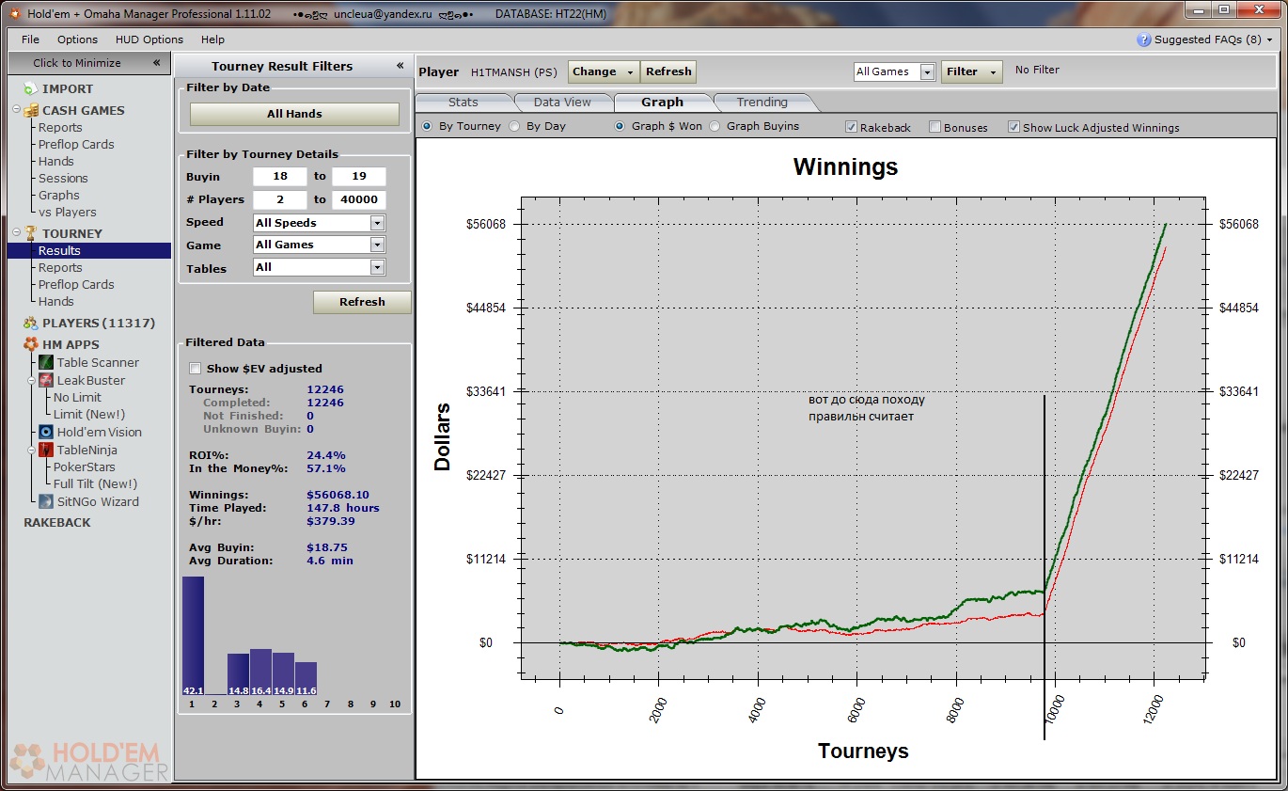Open the TableNinja app icon
Image resolution: width=1288 pixels, height=791 pixels.
point(46,450)
